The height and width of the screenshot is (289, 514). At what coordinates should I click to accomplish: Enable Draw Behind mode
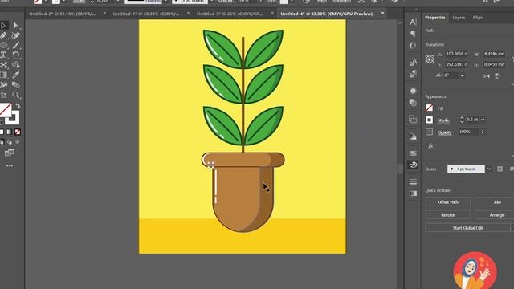click(10, 142)
